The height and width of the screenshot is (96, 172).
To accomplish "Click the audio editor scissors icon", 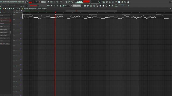I will click(x=110, y=2).
